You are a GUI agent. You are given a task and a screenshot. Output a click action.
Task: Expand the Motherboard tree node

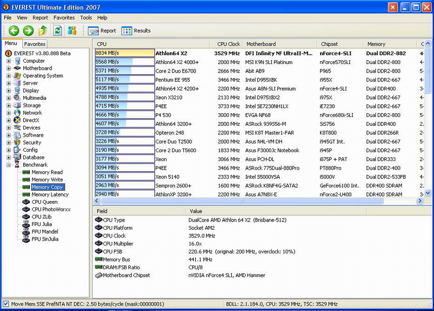[x=9, y=68]
